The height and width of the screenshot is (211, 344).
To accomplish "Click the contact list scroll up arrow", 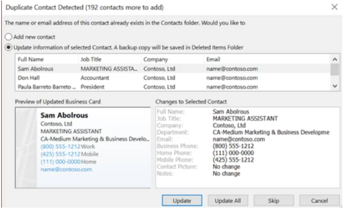I will click(x=335, y=59).
